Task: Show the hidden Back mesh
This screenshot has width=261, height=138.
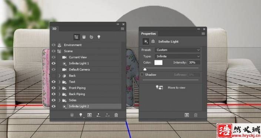Action: [54, 75]
